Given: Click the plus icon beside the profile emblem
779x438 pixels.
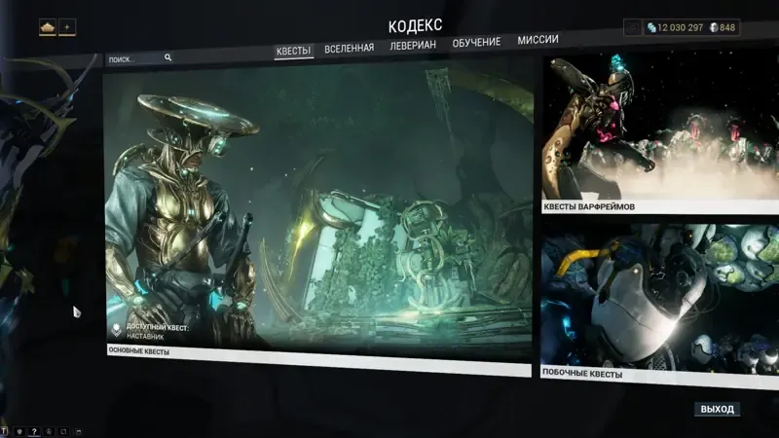Looking at the screenshot, I should [x=67, y=27].
